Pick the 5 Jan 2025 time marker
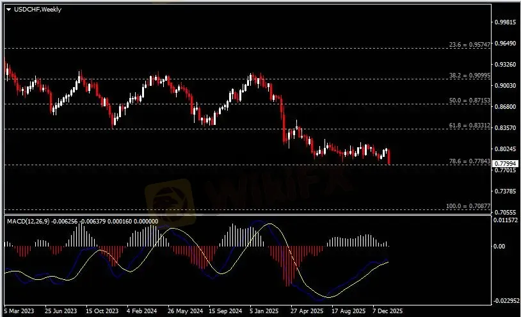This screenshot has width=521, height=317. (x=265, y=311)
